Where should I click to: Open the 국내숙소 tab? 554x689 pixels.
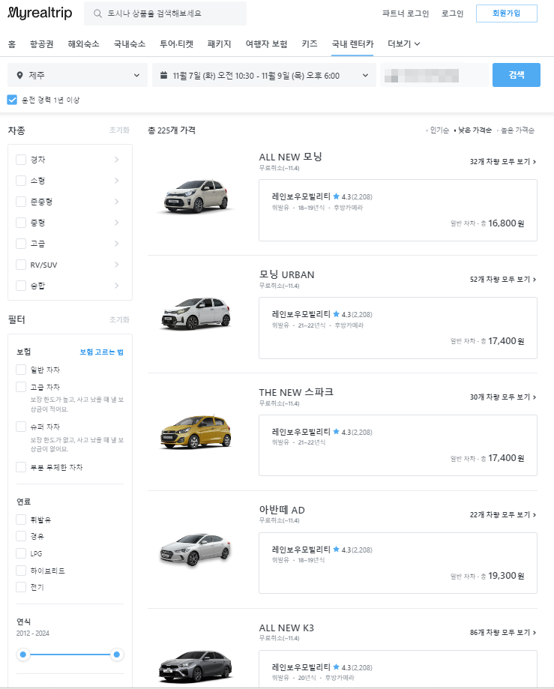[x=130, y=44]
